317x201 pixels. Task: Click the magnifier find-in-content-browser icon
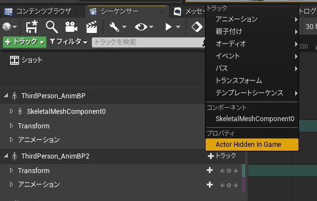(52, 27)
